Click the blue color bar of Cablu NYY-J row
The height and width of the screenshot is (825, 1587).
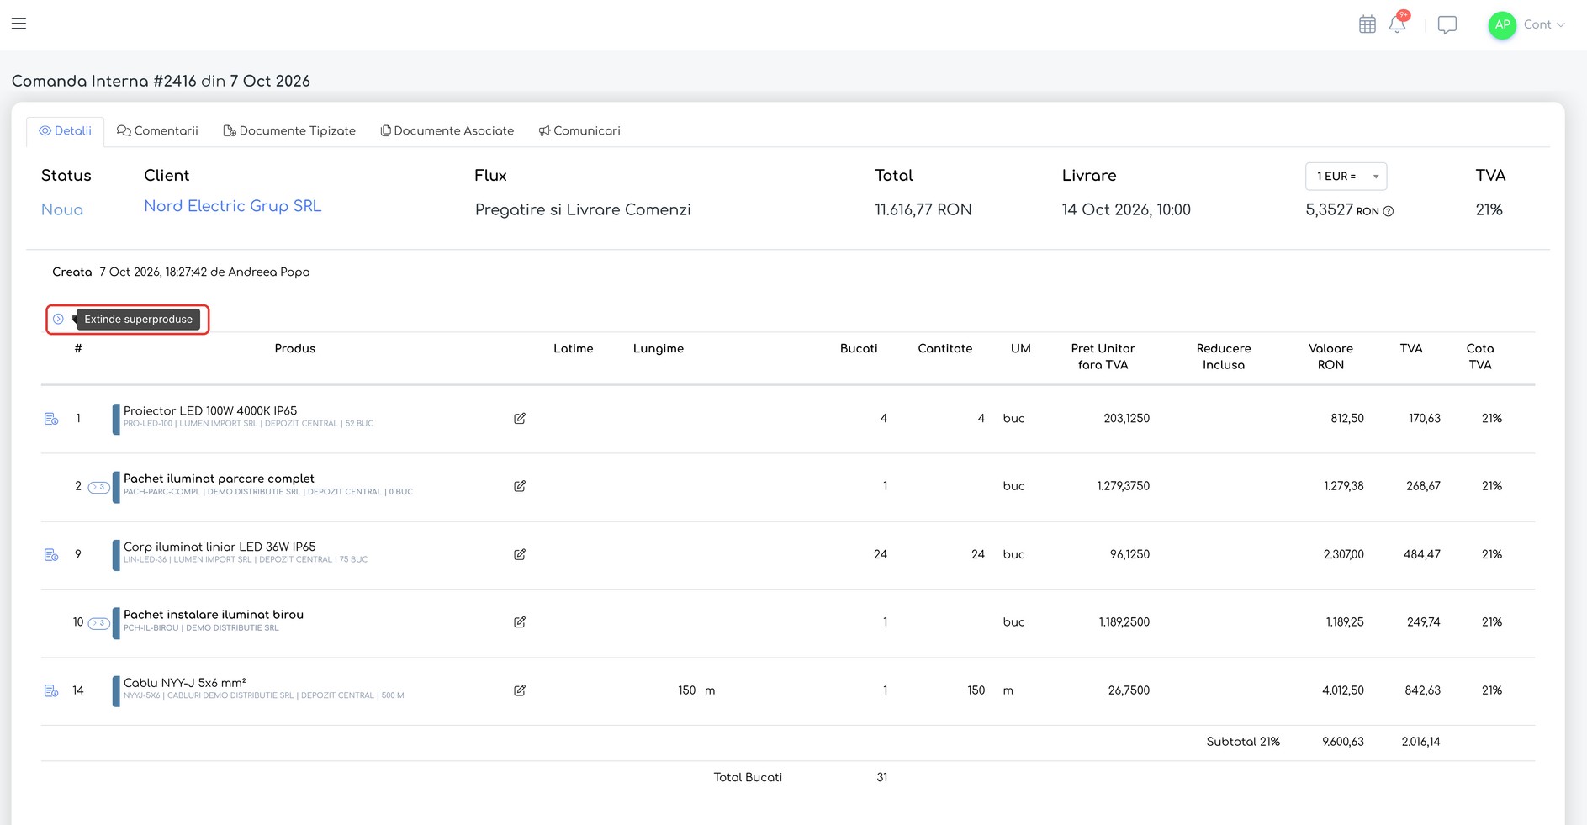coord(116,690)
